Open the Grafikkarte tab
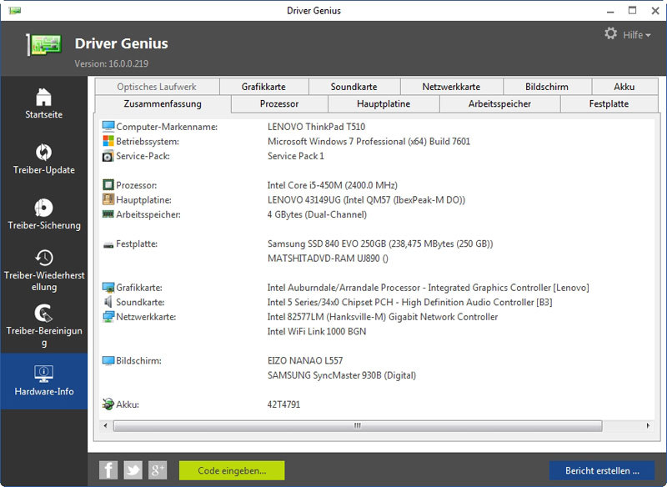Image resolution: width=667 pixels, height=487 pixels. coord(263,87)
